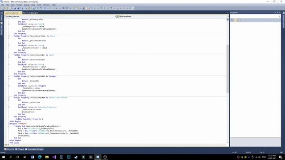Open the Windows Start menu
Viewport: 285px width, 160px height.
point(4,157)
